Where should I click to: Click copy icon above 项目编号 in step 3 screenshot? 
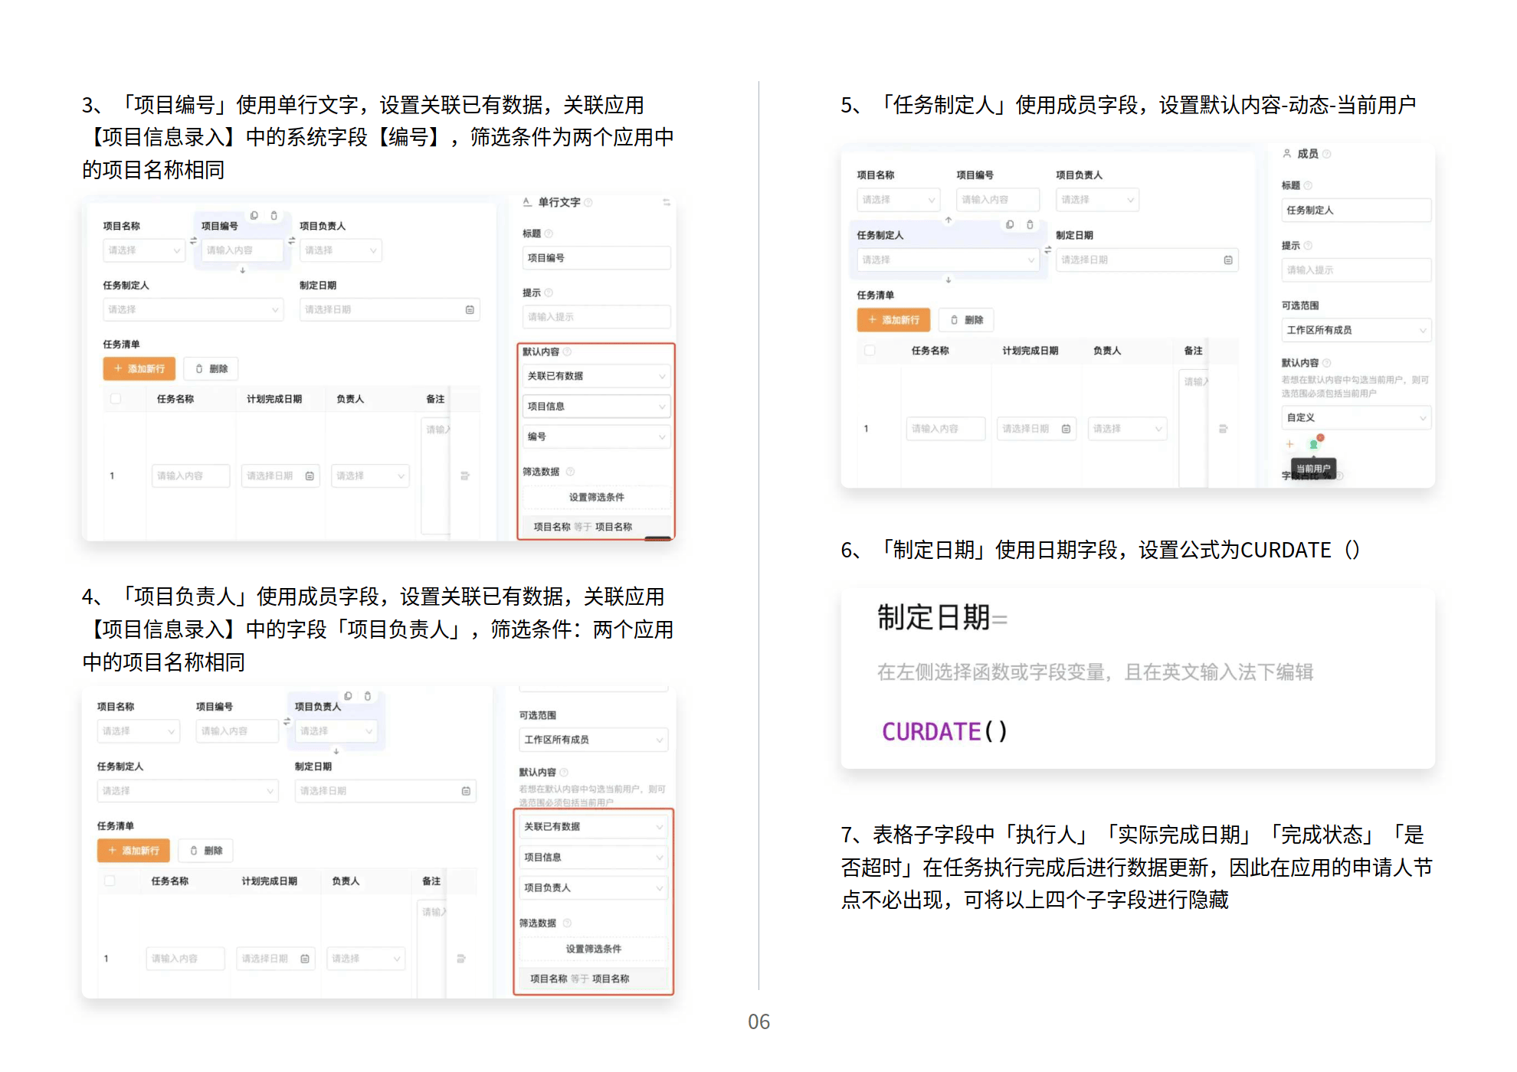pyautogui.click(x=254, y=215)
